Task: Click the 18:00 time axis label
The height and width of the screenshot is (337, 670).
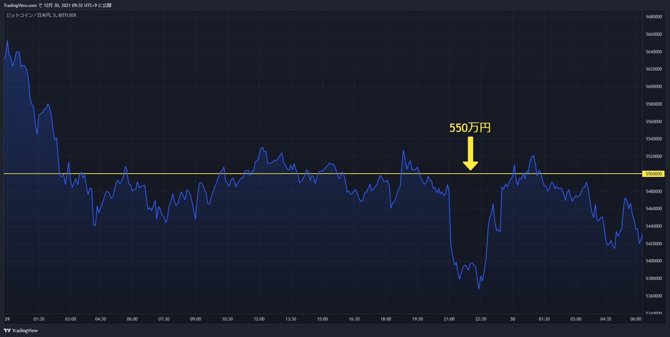Action: coord(386,319)
